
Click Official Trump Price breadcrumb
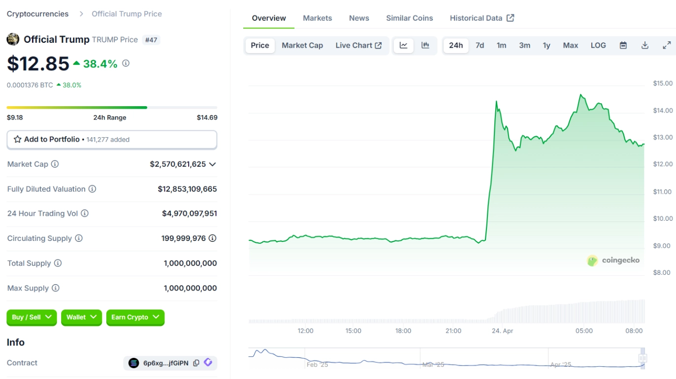click(x=127, y=14)
